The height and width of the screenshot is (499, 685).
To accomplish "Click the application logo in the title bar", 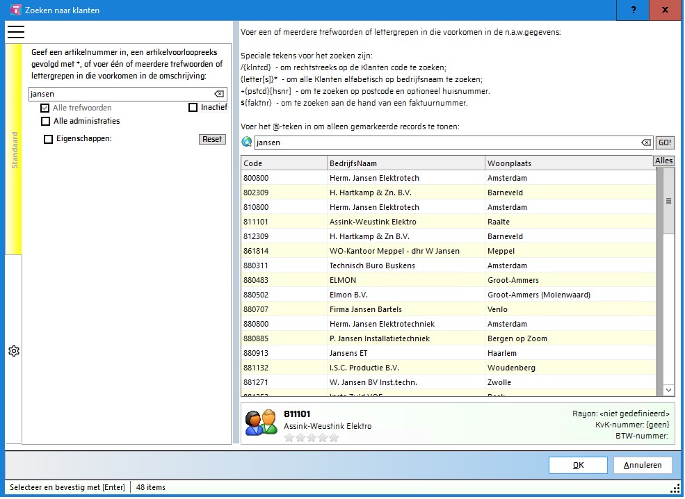I will click(16, 10).
